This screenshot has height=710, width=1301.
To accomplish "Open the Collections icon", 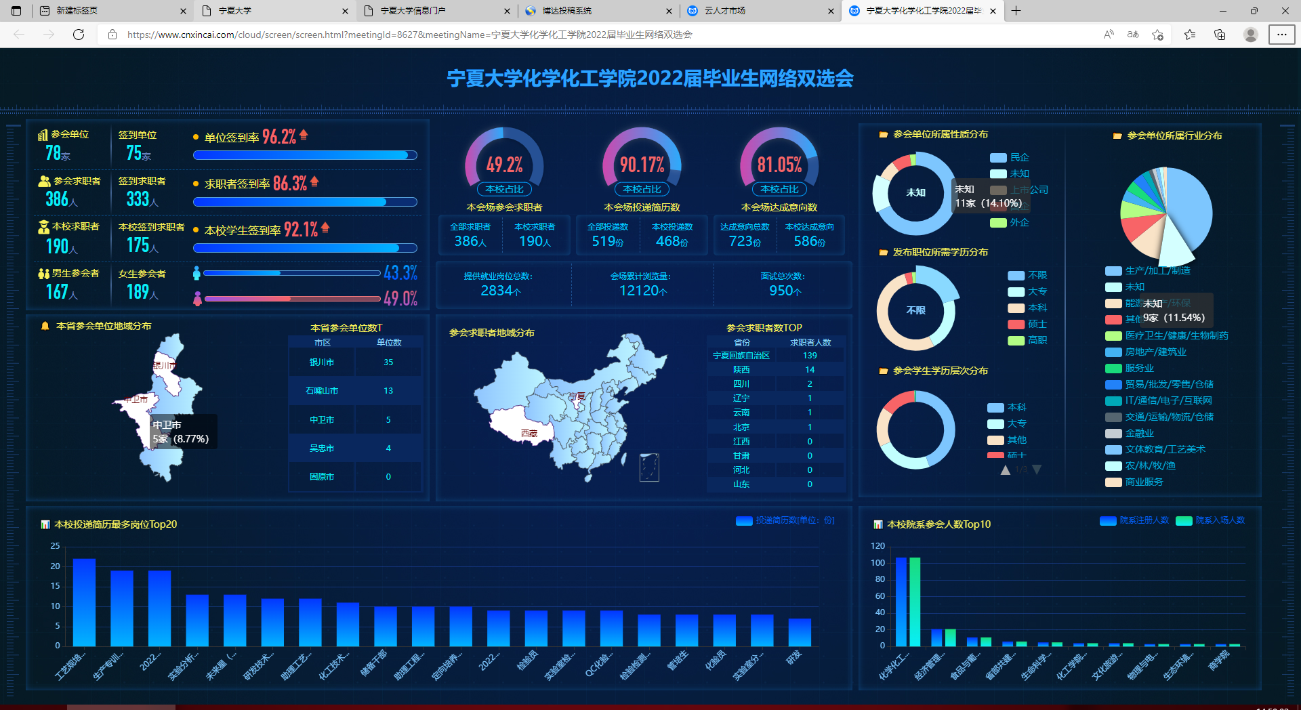I will [1220, 35].
